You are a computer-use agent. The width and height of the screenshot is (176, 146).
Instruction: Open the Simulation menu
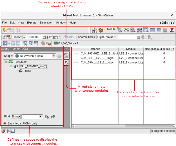46,23
